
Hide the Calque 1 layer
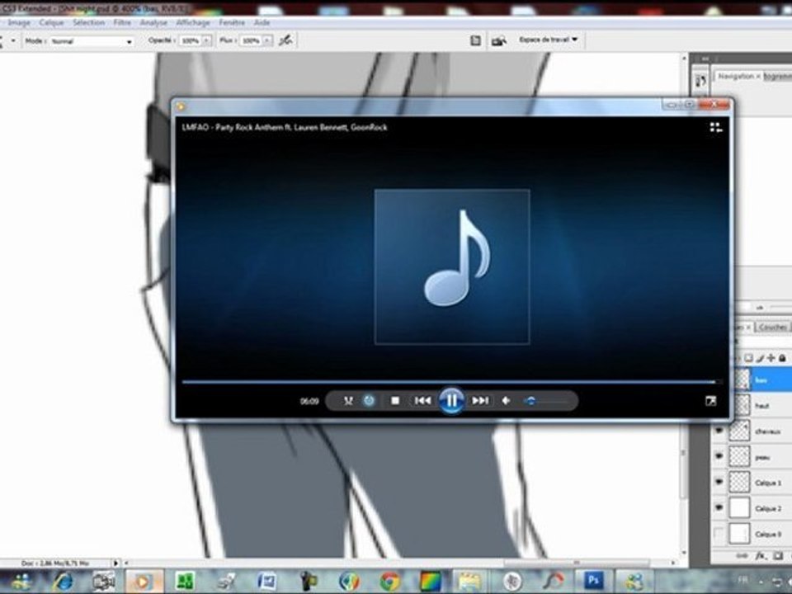pyautogui.click(x=719, y=483)
